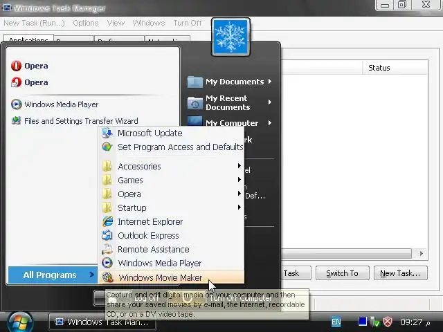Image resolution: width=443 pixels, height=332 pixels.
Task: Open the View menu in Task Manager
Action: [116, 23]
